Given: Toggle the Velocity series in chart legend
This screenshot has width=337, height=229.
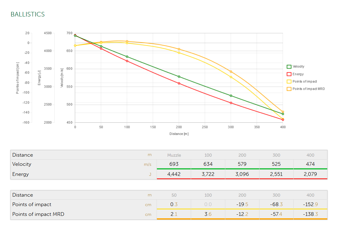Looking at the screenshot, I should point(298,67).
